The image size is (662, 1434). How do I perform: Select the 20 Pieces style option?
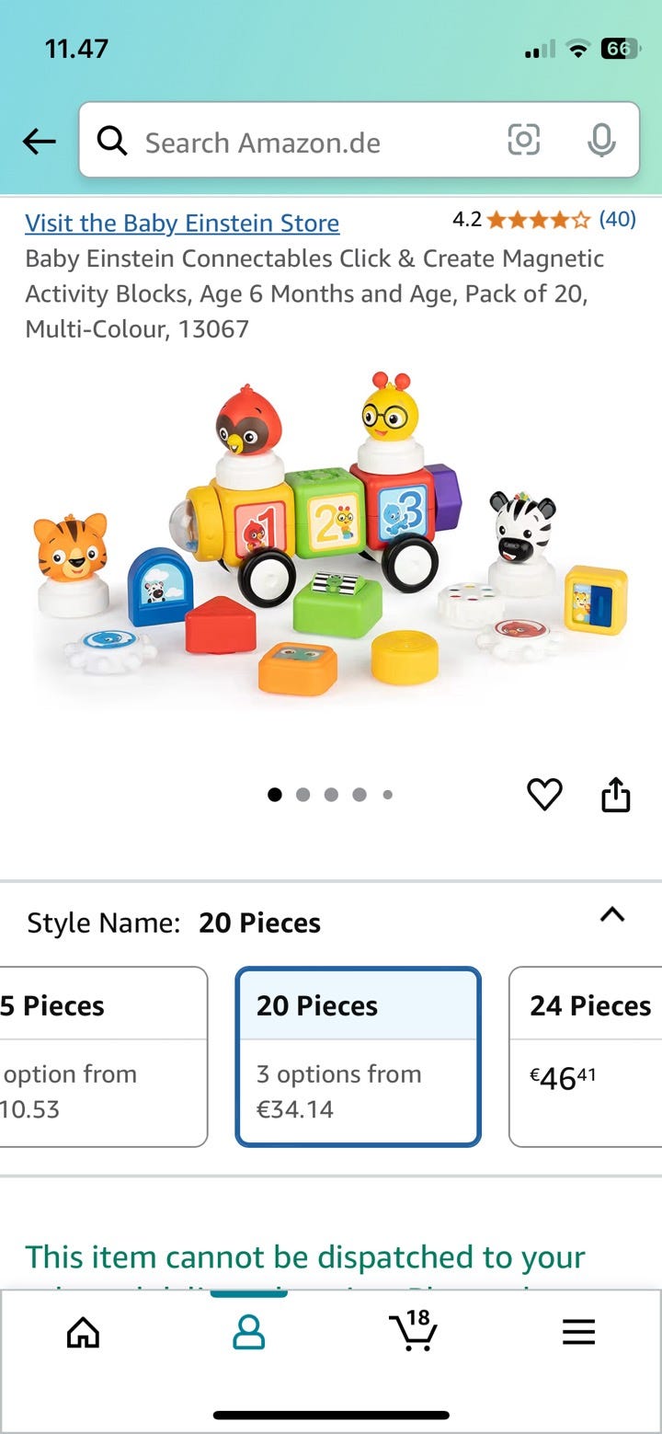359,1057
